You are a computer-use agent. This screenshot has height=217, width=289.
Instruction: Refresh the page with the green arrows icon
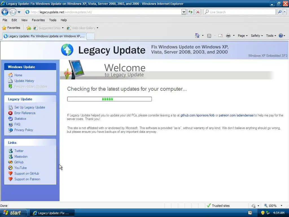[191, 12]
